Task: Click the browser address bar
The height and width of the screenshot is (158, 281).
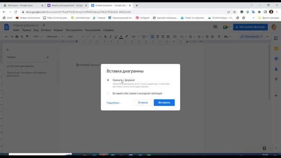Action: pos(124,12)
